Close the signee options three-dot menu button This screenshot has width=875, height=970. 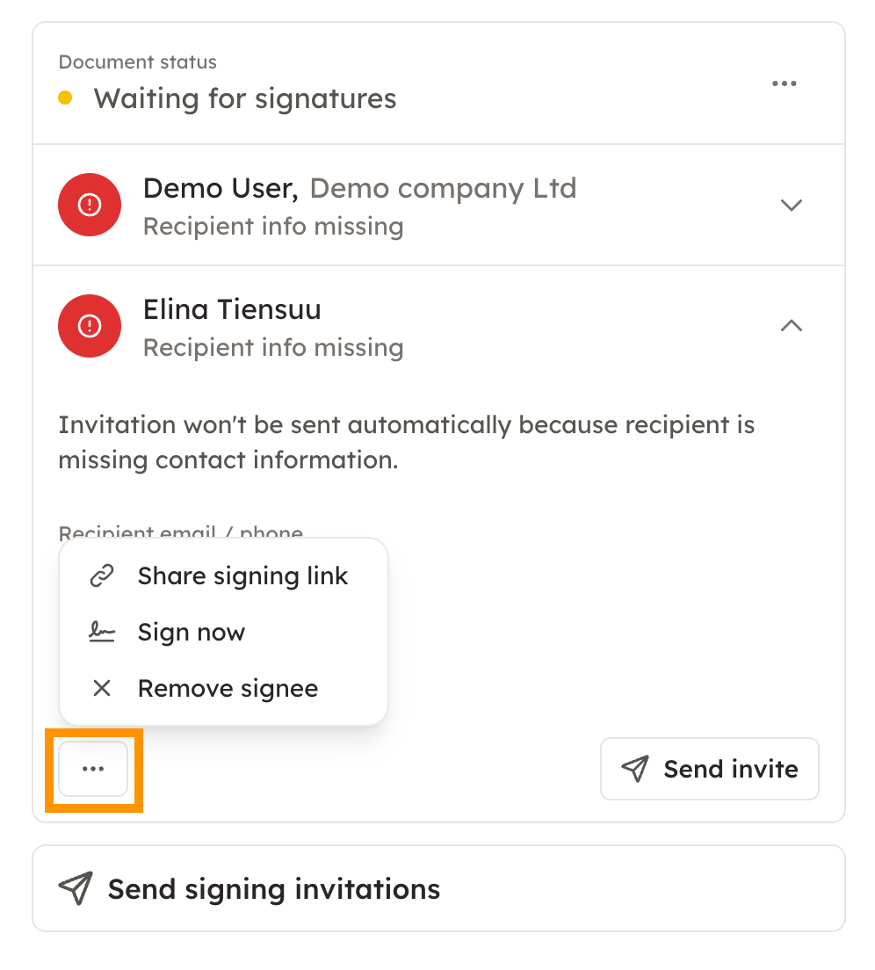click(x=93, y=769)
